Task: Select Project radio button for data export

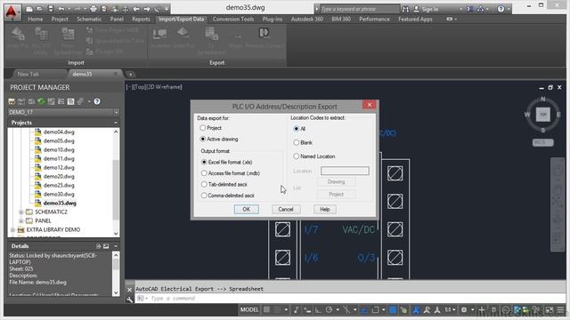Action: [203, 128]
